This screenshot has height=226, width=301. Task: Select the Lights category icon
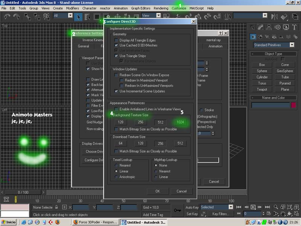(267, 37)
